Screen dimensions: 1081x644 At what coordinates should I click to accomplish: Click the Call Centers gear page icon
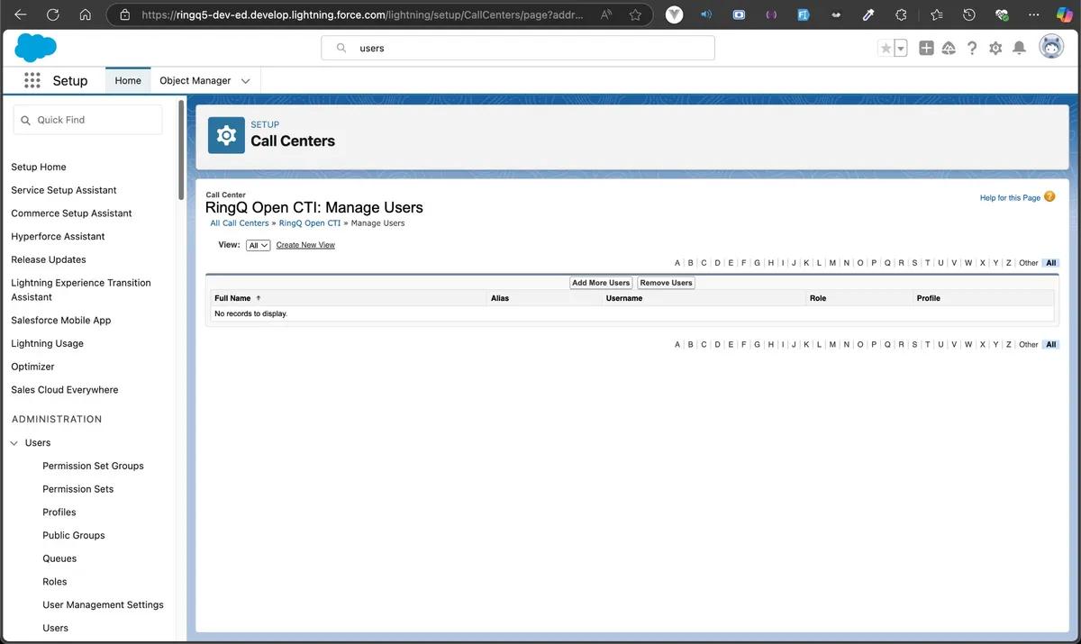[226, 135]
